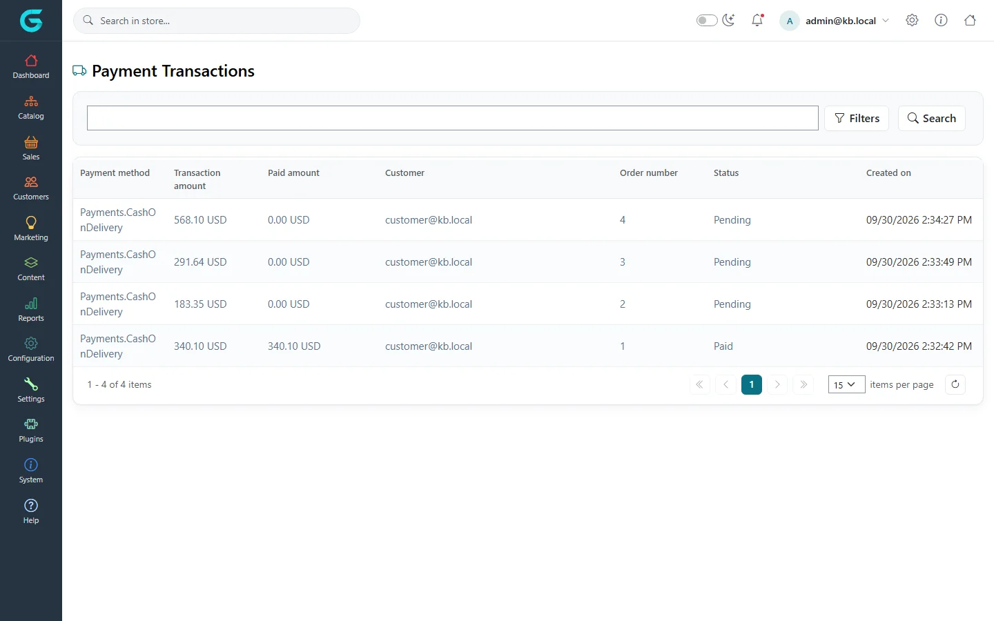Open the Content sidebar menu
Image resolution: width=994 pixels, height=621 pixels.
tap(31, 269)
